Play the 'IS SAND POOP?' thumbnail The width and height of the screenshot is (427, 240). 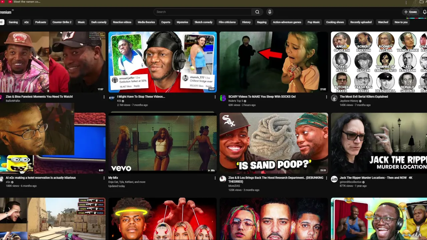274,143
